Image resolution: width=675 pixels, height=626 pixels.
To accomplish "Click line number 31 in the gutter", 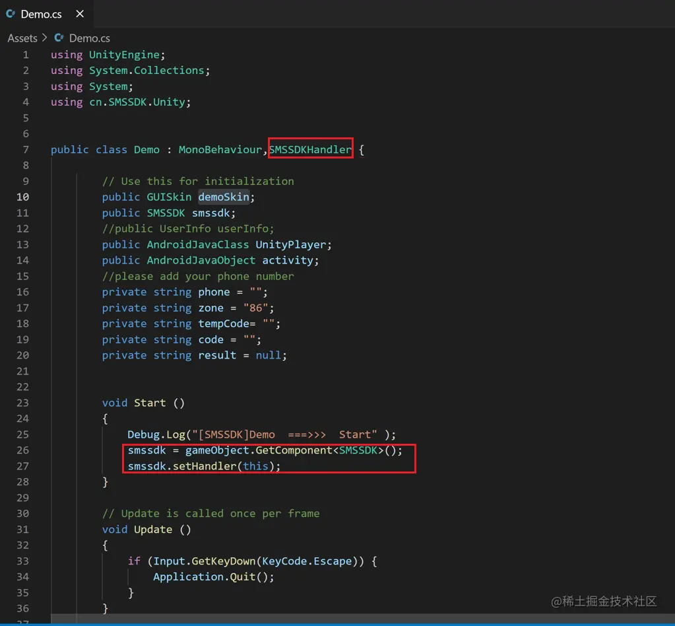I will pyautogui.click(x=23, y=530).
